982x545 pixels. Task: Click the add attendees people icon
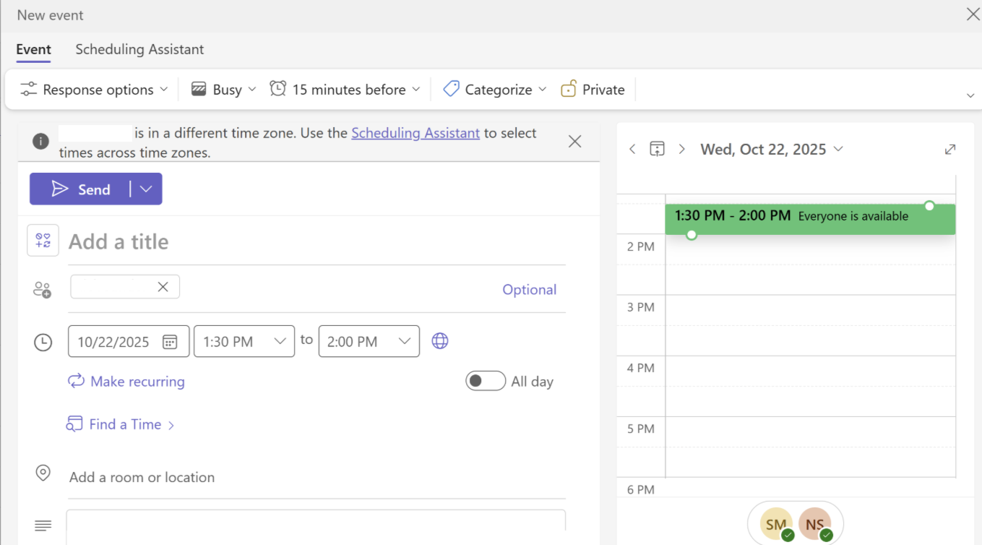point(42,290)
